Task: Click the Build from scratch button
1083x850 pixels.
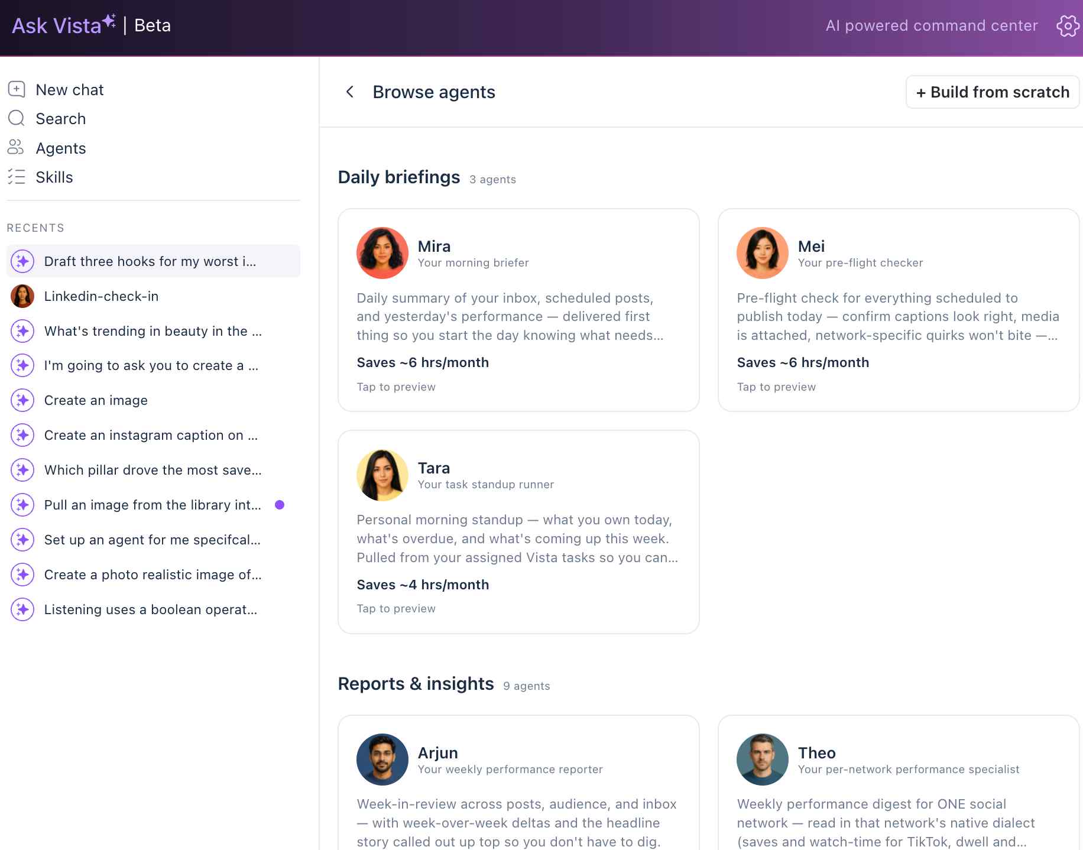Action: pyautogui.click(x=993, y=92)
